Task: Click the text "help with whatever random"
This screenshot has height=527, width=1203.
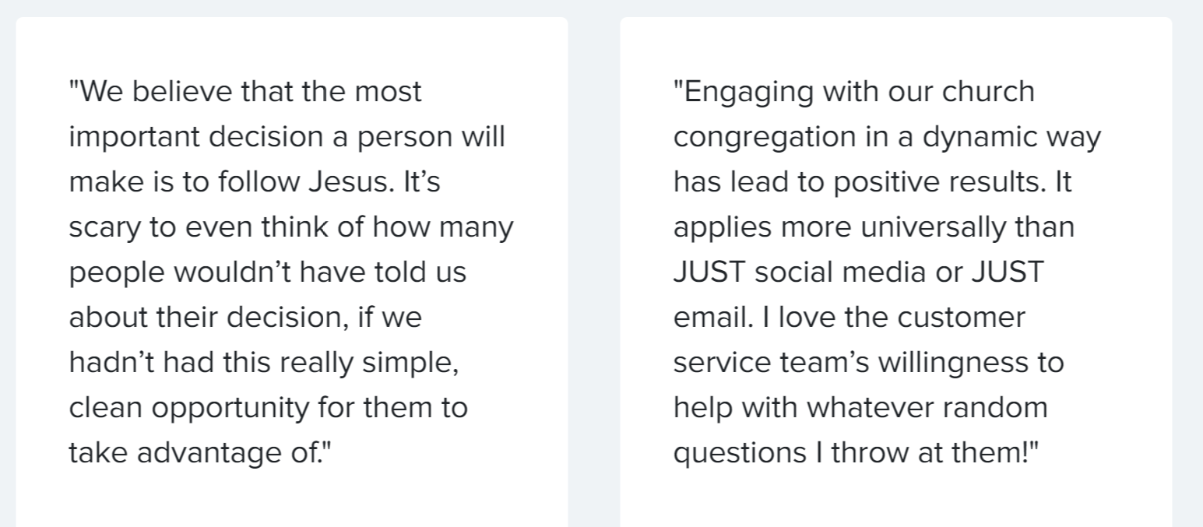Action: click(x=860, y=408)
